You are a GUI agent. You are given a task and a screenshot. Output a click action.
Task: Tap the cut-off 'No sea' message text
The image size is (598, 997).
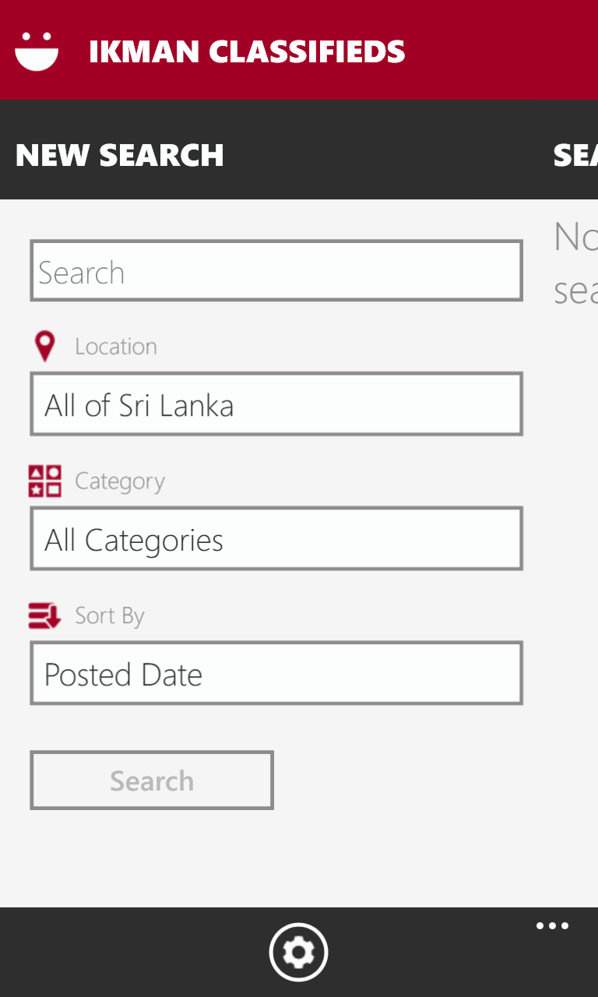point(575,263)
